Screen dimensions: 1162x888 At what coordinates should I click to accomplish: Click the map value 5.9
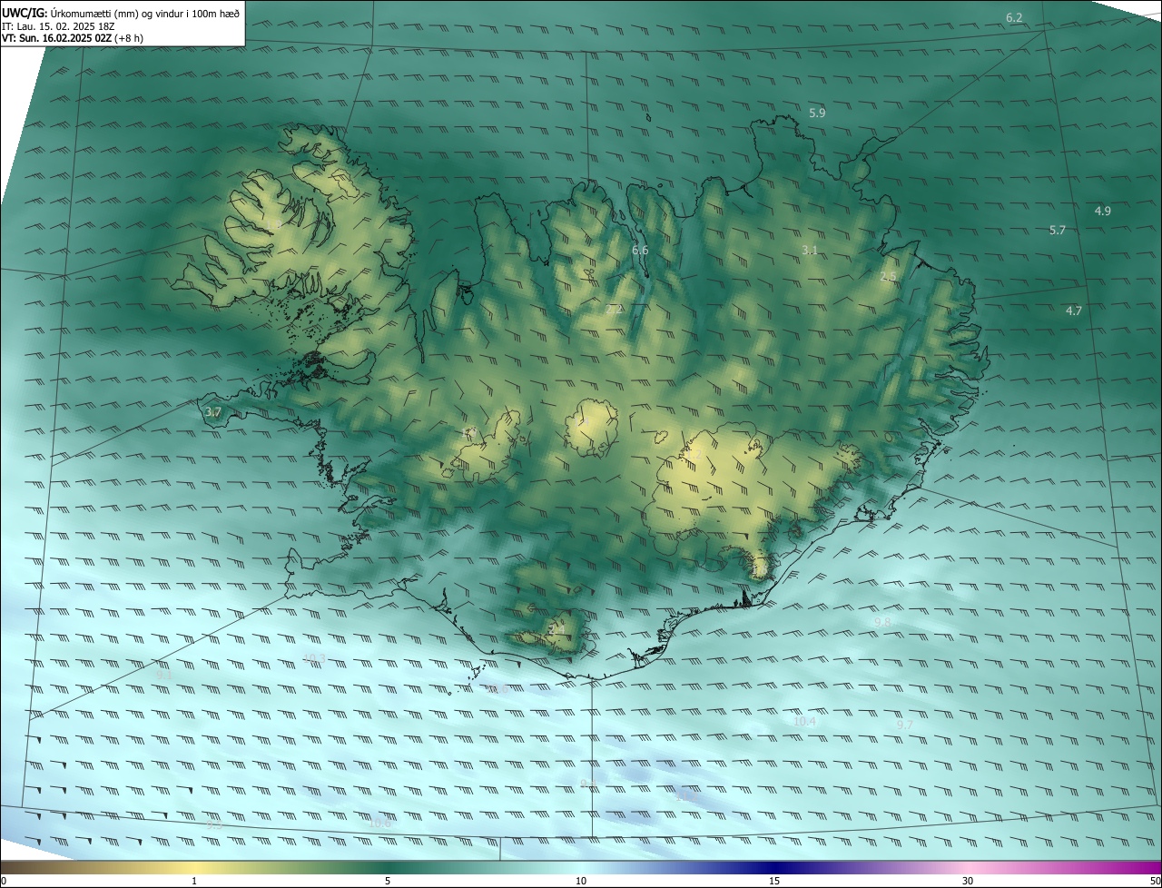pyautogui.click(x=817, y=113)
